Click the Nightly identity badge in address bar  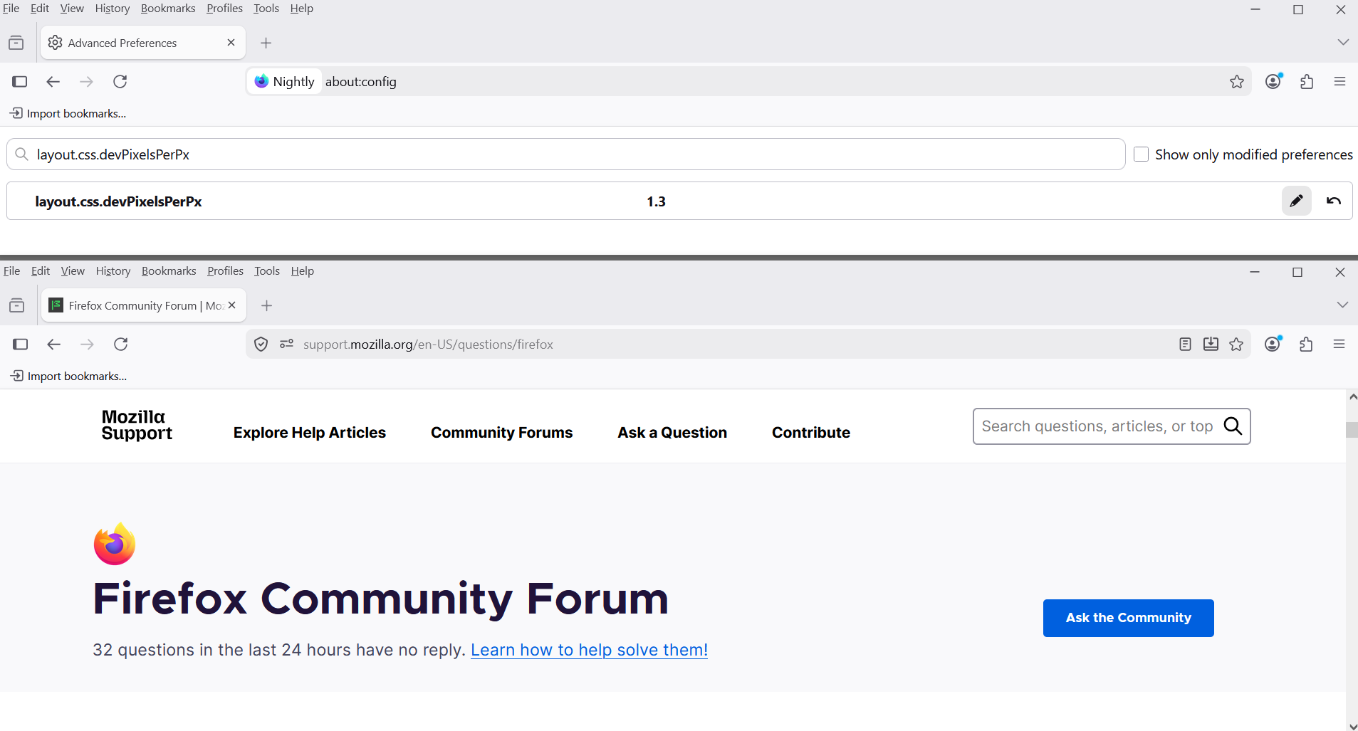point(285,82)
